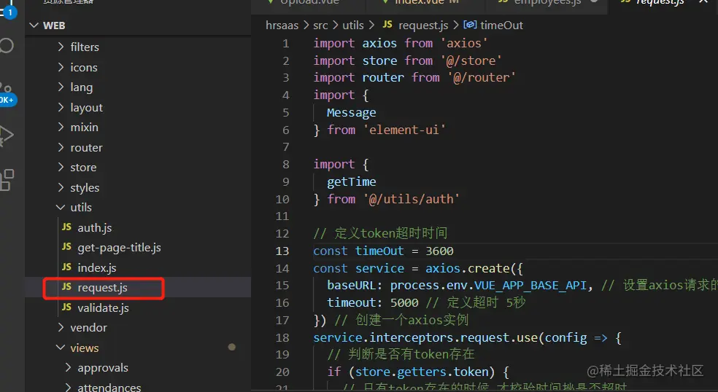This screenshot has width=718, height=392.
Task: Expand the icons folder chevron
Action: coord(61,67)
